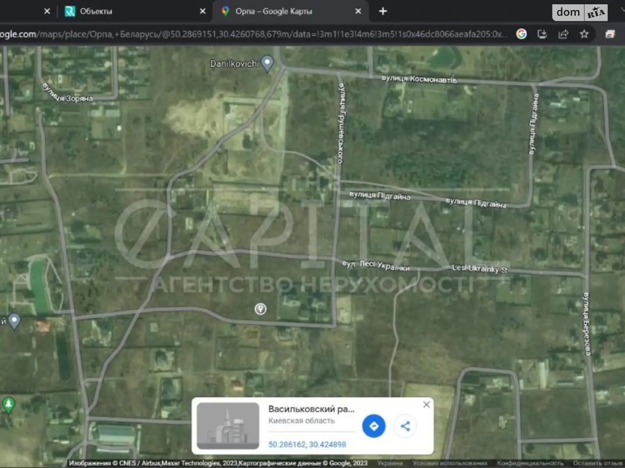Select the dropped location pin on map
625x468 pixels.
[261, 309]
